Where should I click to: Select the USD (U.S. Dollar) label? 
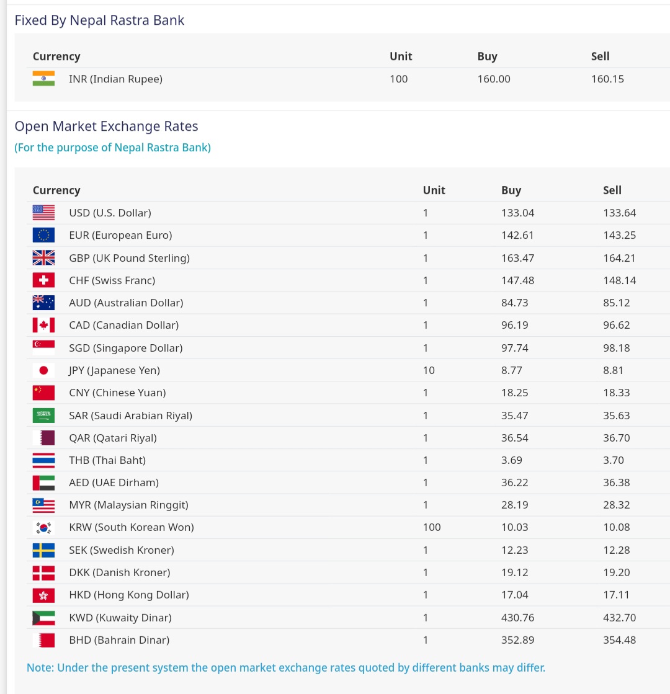(x=110, y=213)
